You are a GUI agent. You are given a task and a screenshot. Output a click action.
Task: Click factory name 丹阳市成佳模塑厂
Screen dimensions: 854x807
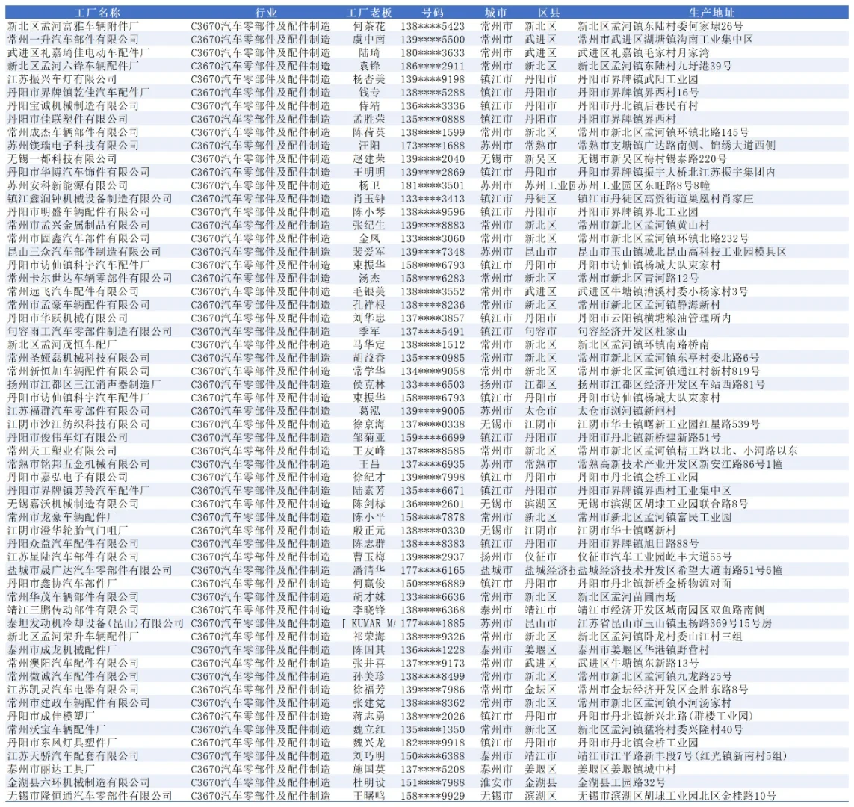(52, 716)
